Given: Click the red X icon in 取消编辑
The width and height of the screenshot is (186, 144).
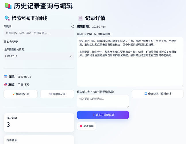Looking at the screenshot, I should pos(81,126).
